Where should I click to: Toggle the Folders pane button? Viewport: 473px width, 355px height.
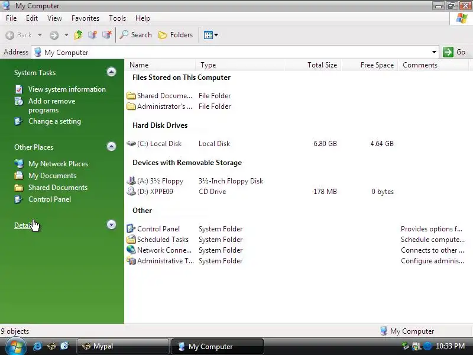(x=176, y=35)
